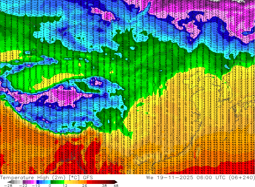The height and width of the screenshot is (187, 255).
Task: Click the -22 label on the color scale
Action: click(x=23, y=186)
